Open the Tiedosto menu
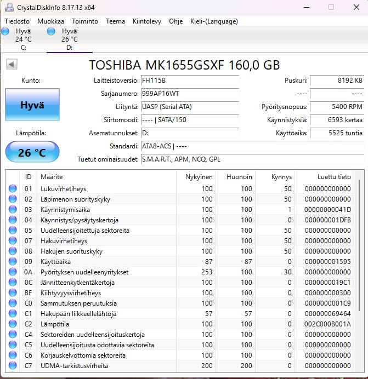The image size is (368, 379). [x=17, y=21]
